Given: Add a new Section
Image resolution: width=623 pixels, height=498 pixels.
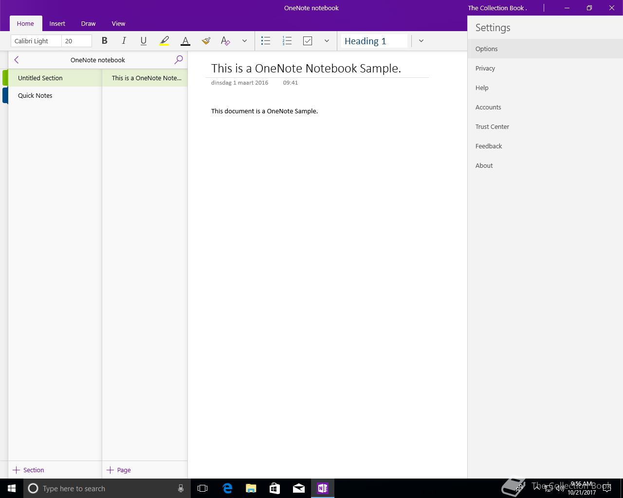Looking at the screenshot, I should pyautogui.click(x=28, y=470).
